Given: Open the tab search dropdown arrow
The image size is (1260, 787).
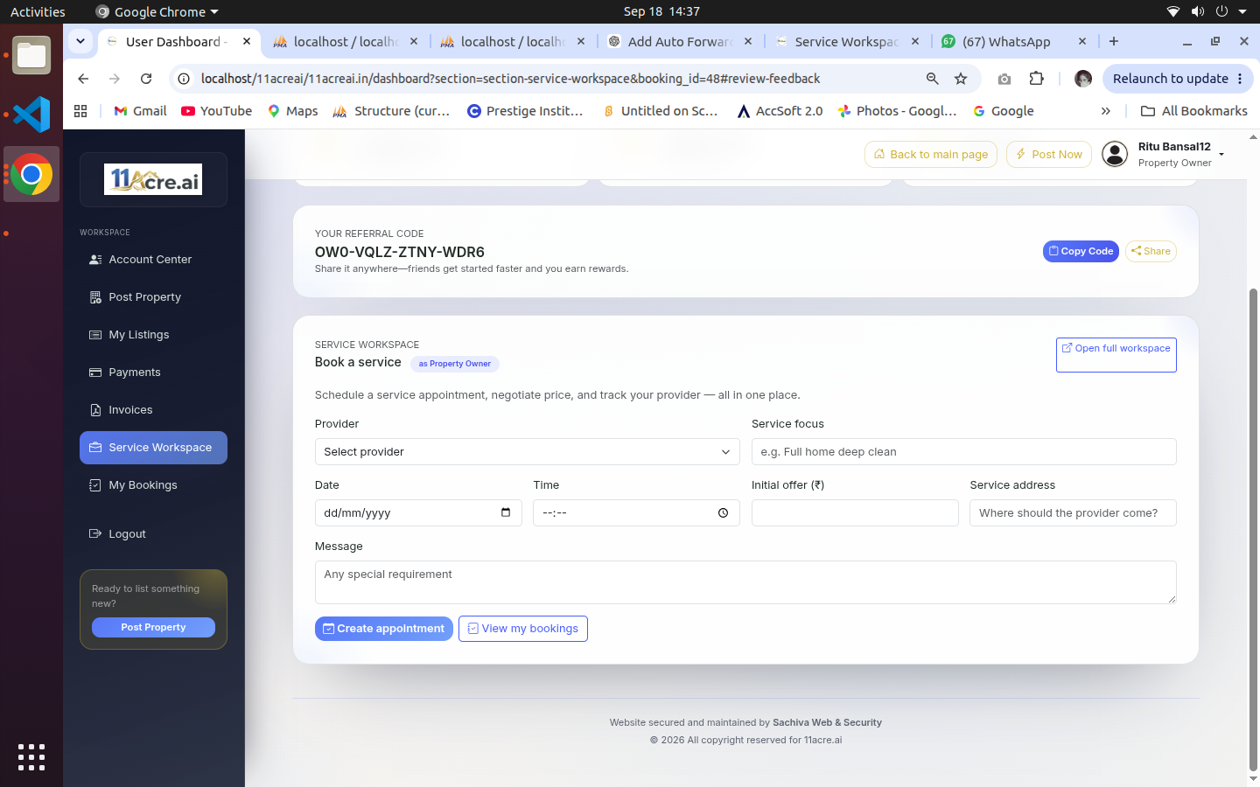Looking at the screenshot, I should [x=80, y=41].
